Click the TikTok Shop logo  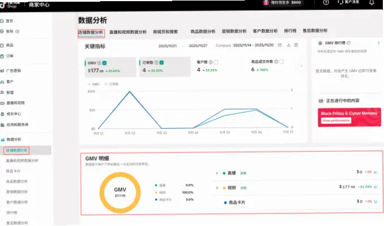tap(10, 5)
